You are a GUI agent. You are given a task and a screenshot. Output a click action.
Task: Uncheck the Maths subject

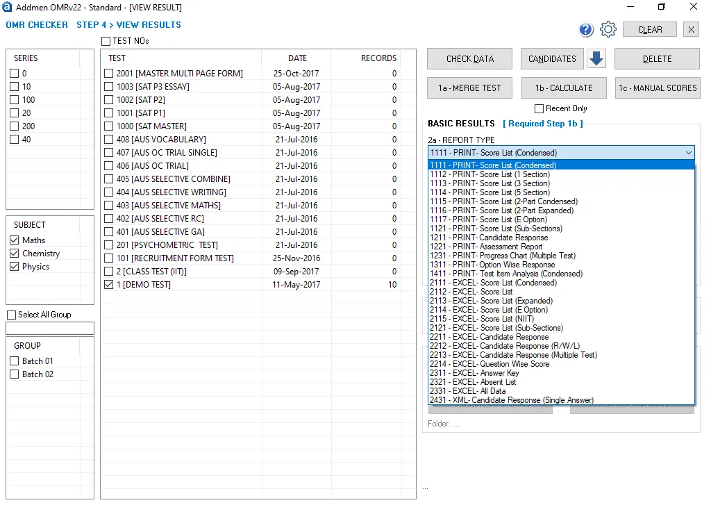coord(15,240)
